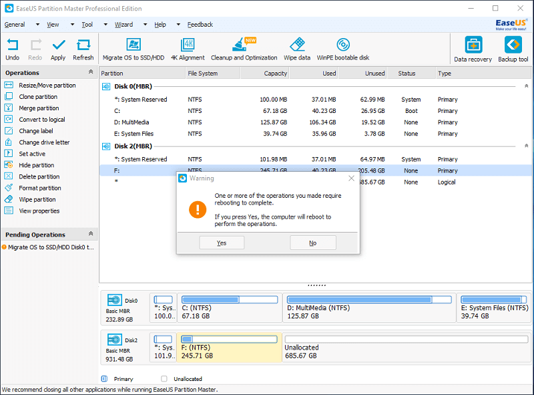Click the Undo toolbar icon
The width and height of the screenshot is (534, 395).
12,50
